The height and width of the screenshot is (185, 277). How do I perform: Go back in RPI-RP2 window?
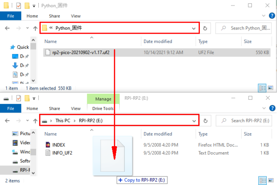pos(7,121)
